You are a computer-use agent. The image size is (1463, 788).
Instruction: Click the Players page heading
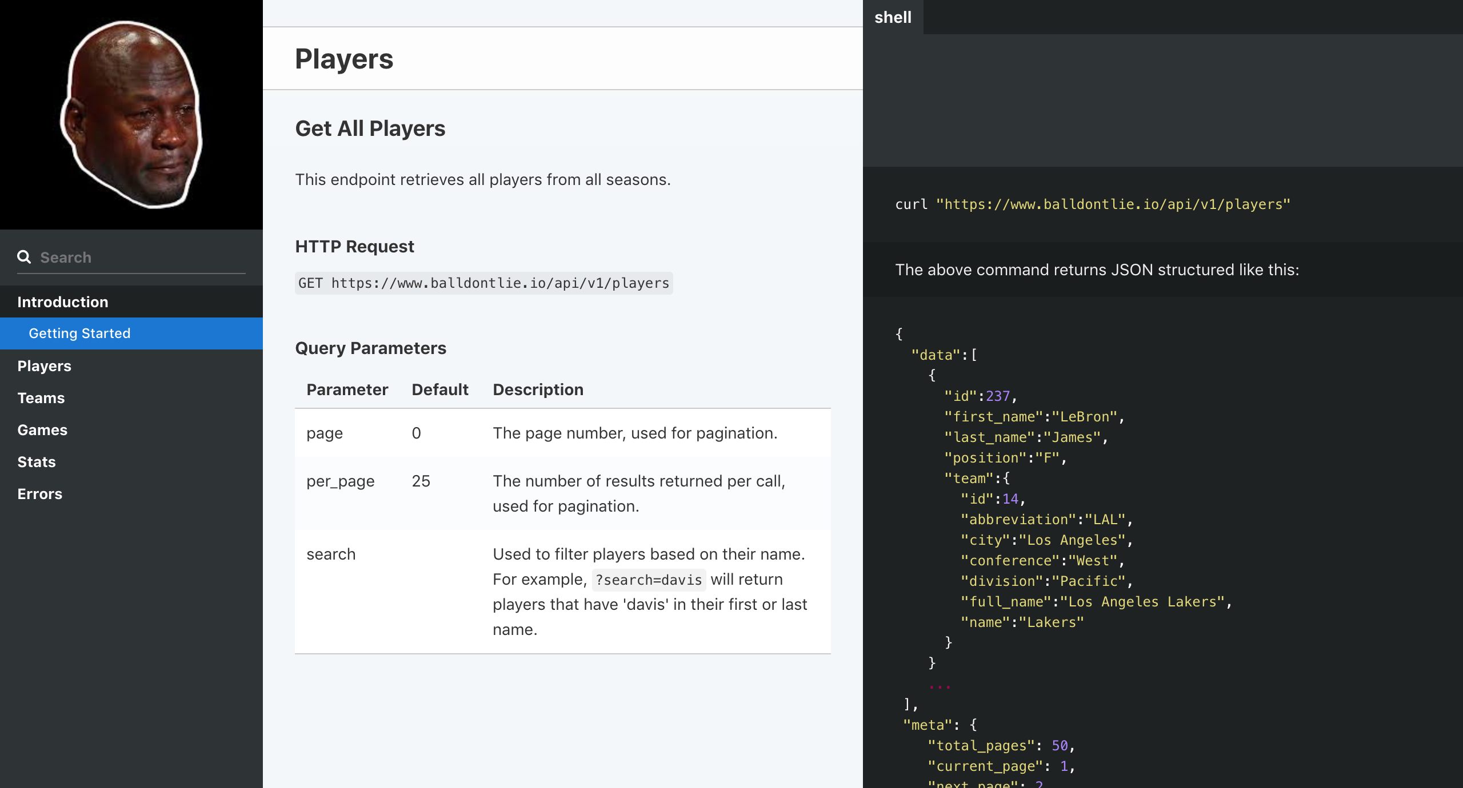tap(344, 59)
